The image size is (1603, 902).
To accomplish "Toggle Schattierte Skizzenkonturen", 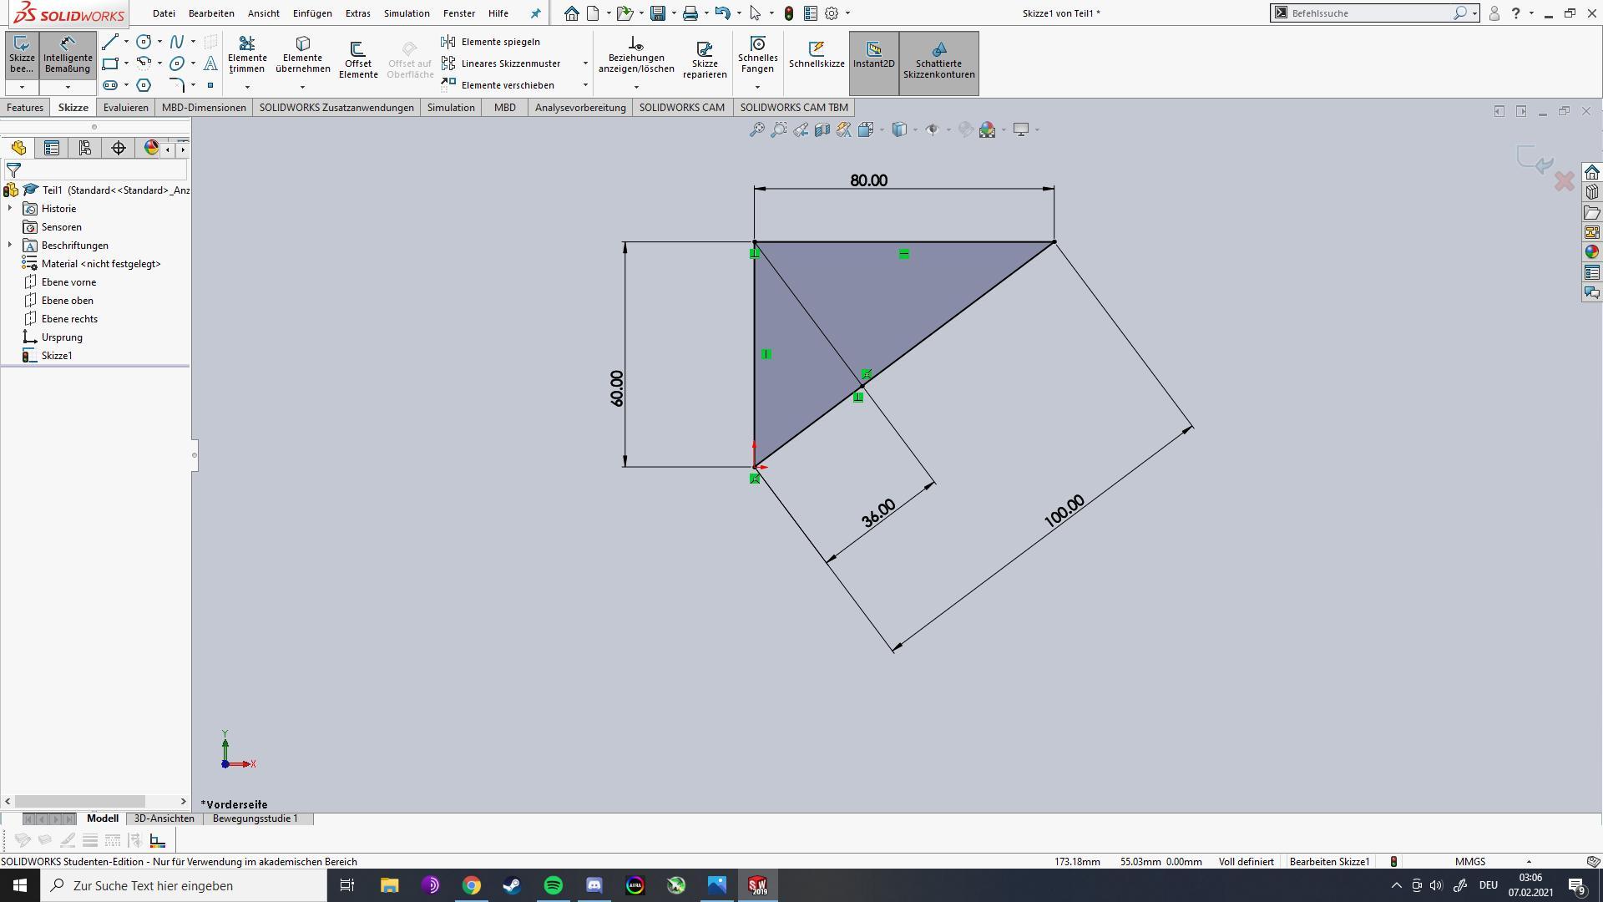I will tap(938, 58).
